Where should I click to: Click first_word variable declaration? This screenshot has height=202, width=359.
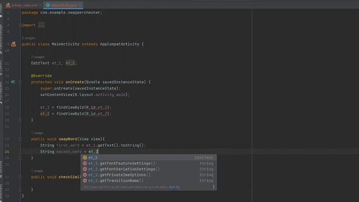point(68,145)
